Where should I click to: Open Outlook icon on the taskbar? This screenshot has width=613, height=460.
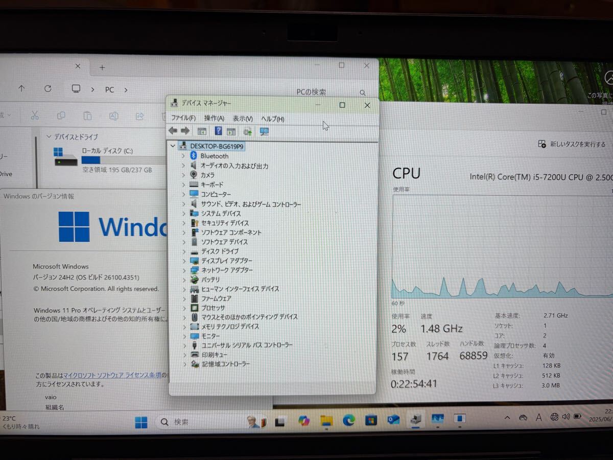393,420
